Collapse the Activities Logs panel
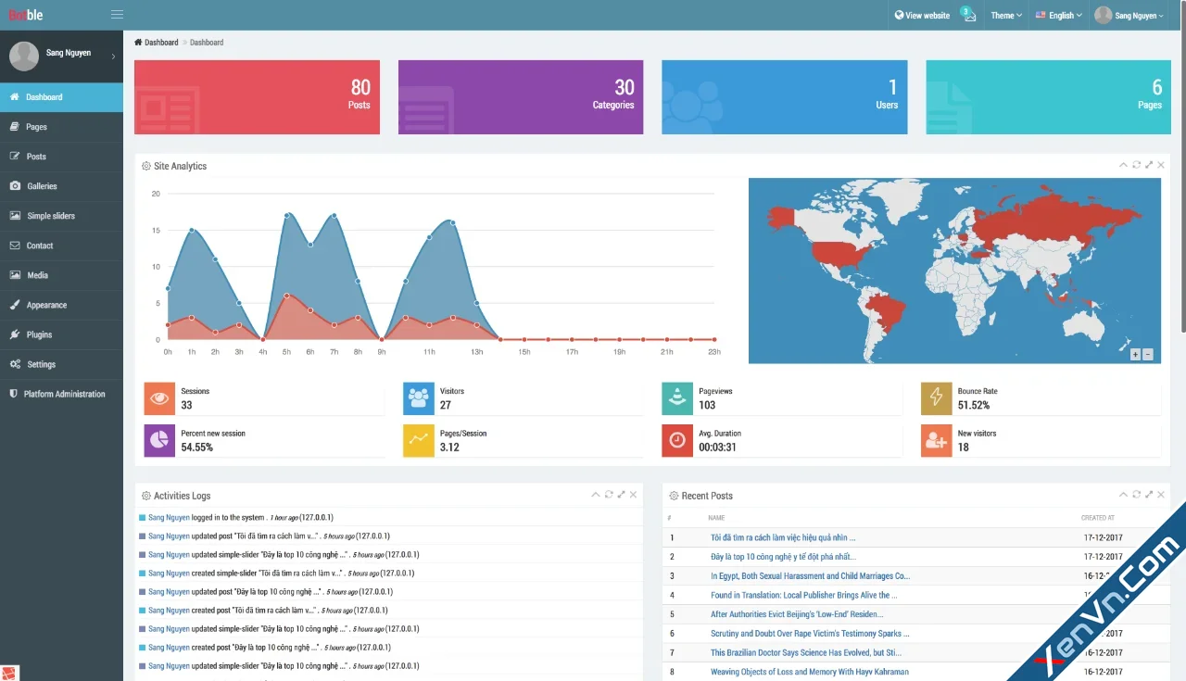Screen dimensions: 1186x681 tap(596, 495)
